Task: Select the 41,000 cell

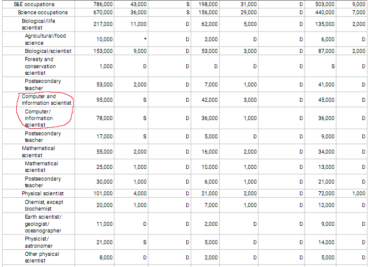Action: click(x=326, y=84)
